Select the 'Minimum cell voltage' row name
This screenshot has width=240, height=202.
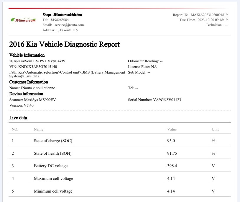pyautogui.click(x=53, y=191)
